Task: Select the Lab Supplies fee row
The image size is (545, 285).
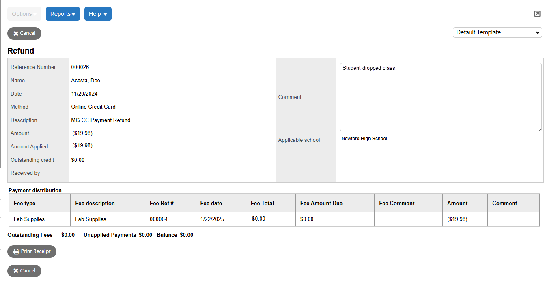Action: point(39,219)
